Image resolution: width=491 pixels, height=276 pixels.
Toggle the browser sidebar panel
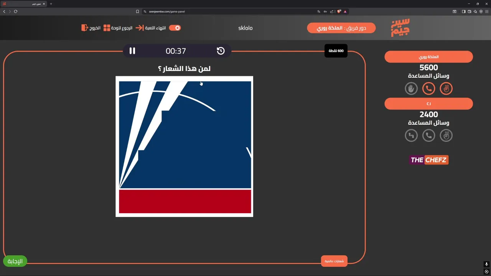[463, 11]
